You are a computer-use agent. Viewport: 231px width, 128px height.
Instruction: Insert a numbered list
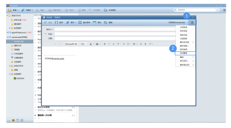click(x=128, y=44)
